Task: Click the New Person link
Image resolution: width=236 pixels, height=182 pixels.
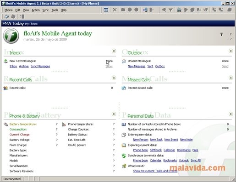Action: (x=141, y=140)
